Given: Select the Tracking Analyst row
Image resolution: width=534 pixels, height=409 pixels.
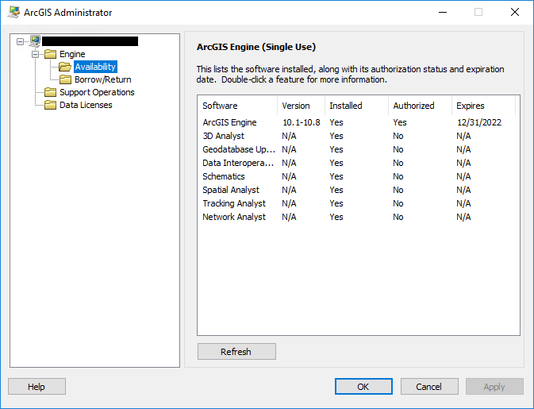Looking at the screenshot, I should click(x=359, y=203).
